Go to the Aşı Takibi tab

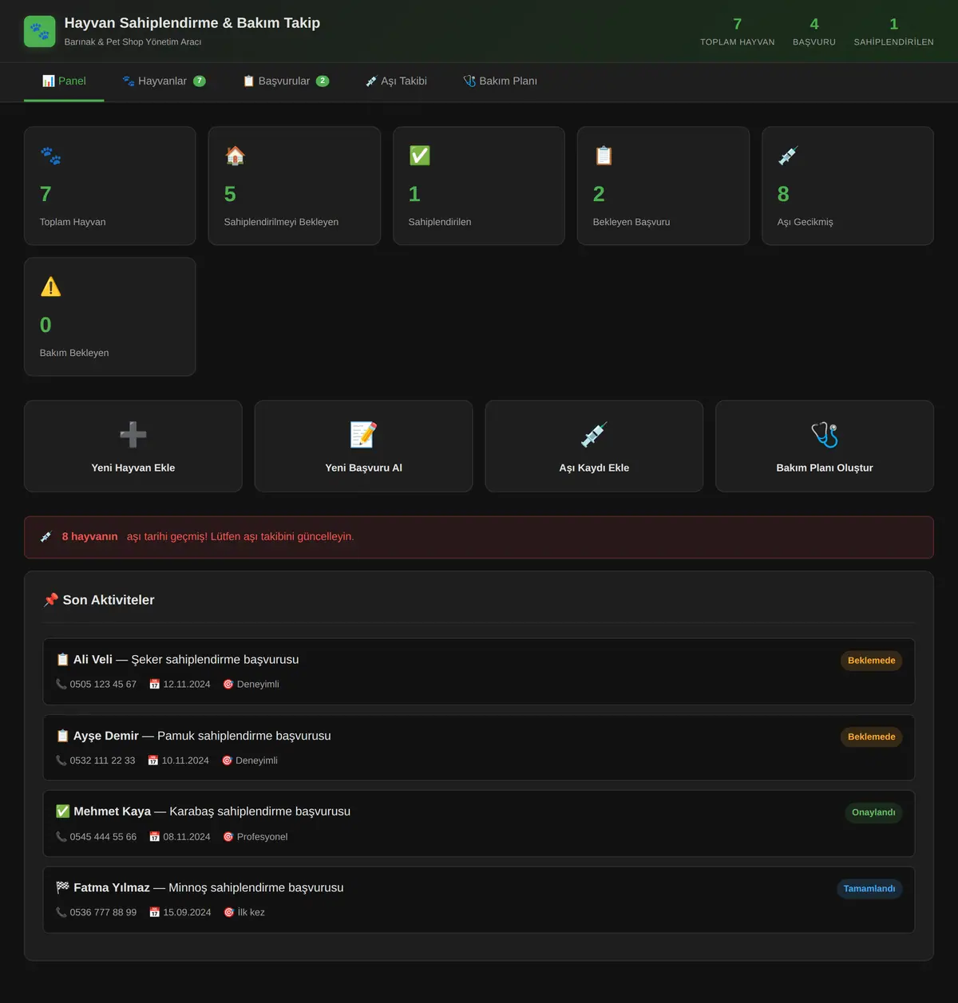(396, 81)
